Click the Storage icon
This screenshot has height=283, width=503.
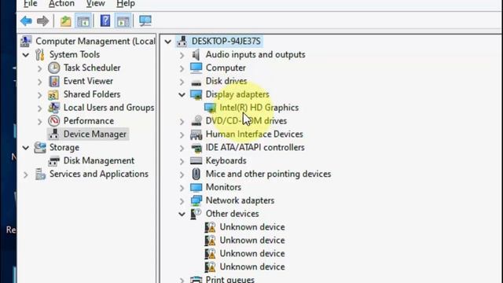tap(40, 148)
